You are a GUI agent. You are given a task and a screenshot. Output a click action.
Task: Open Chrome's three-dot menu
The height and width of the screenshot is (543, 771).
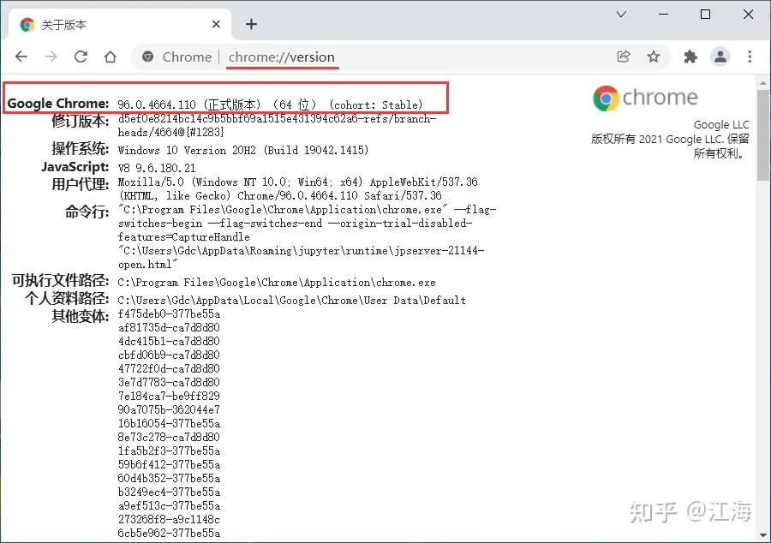[750, 57]
